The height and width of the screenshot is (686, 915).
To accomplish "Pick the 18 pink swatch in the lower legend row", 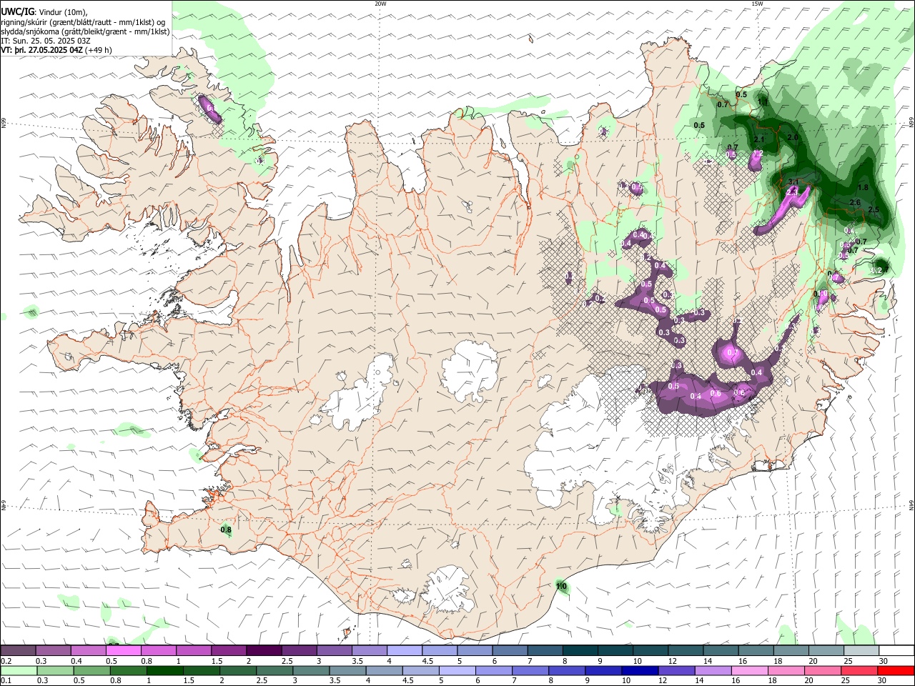I will coord(787,671).
